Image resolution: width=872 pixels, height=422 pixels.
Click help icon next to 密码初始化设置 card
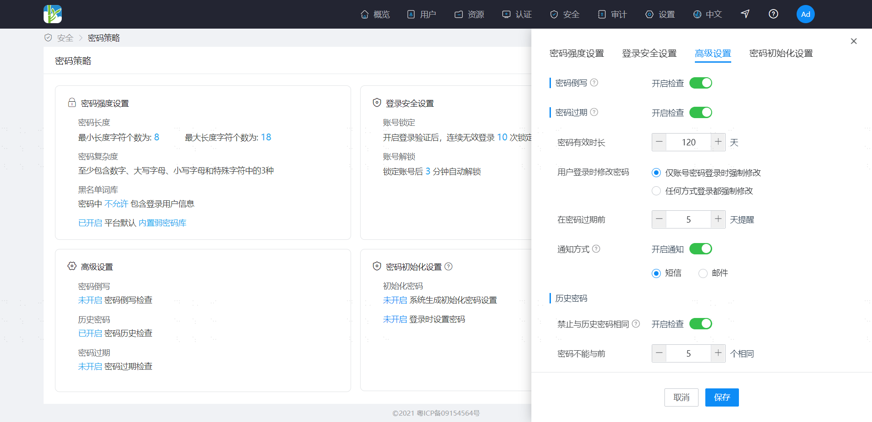click(448, 267)
